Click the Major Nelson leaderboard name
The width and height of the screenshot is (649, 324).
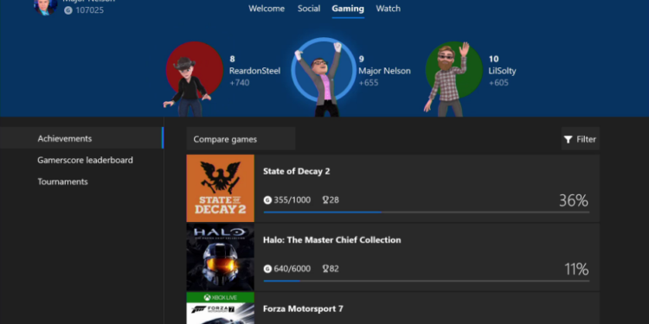click(384, 71)
